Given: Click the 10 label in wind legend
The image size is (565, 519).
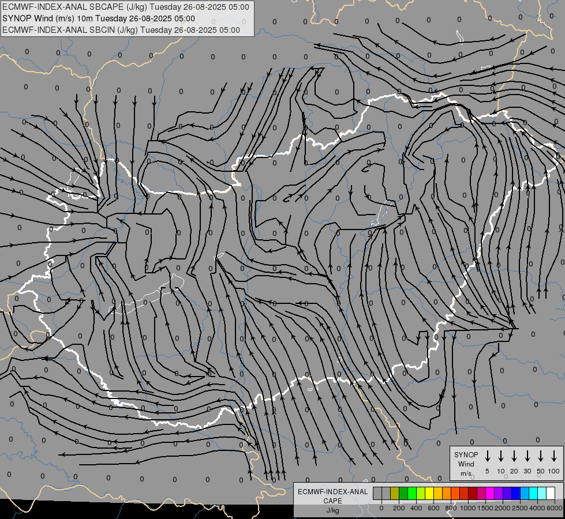Looking at the screenshot, I should pos(501,471).
